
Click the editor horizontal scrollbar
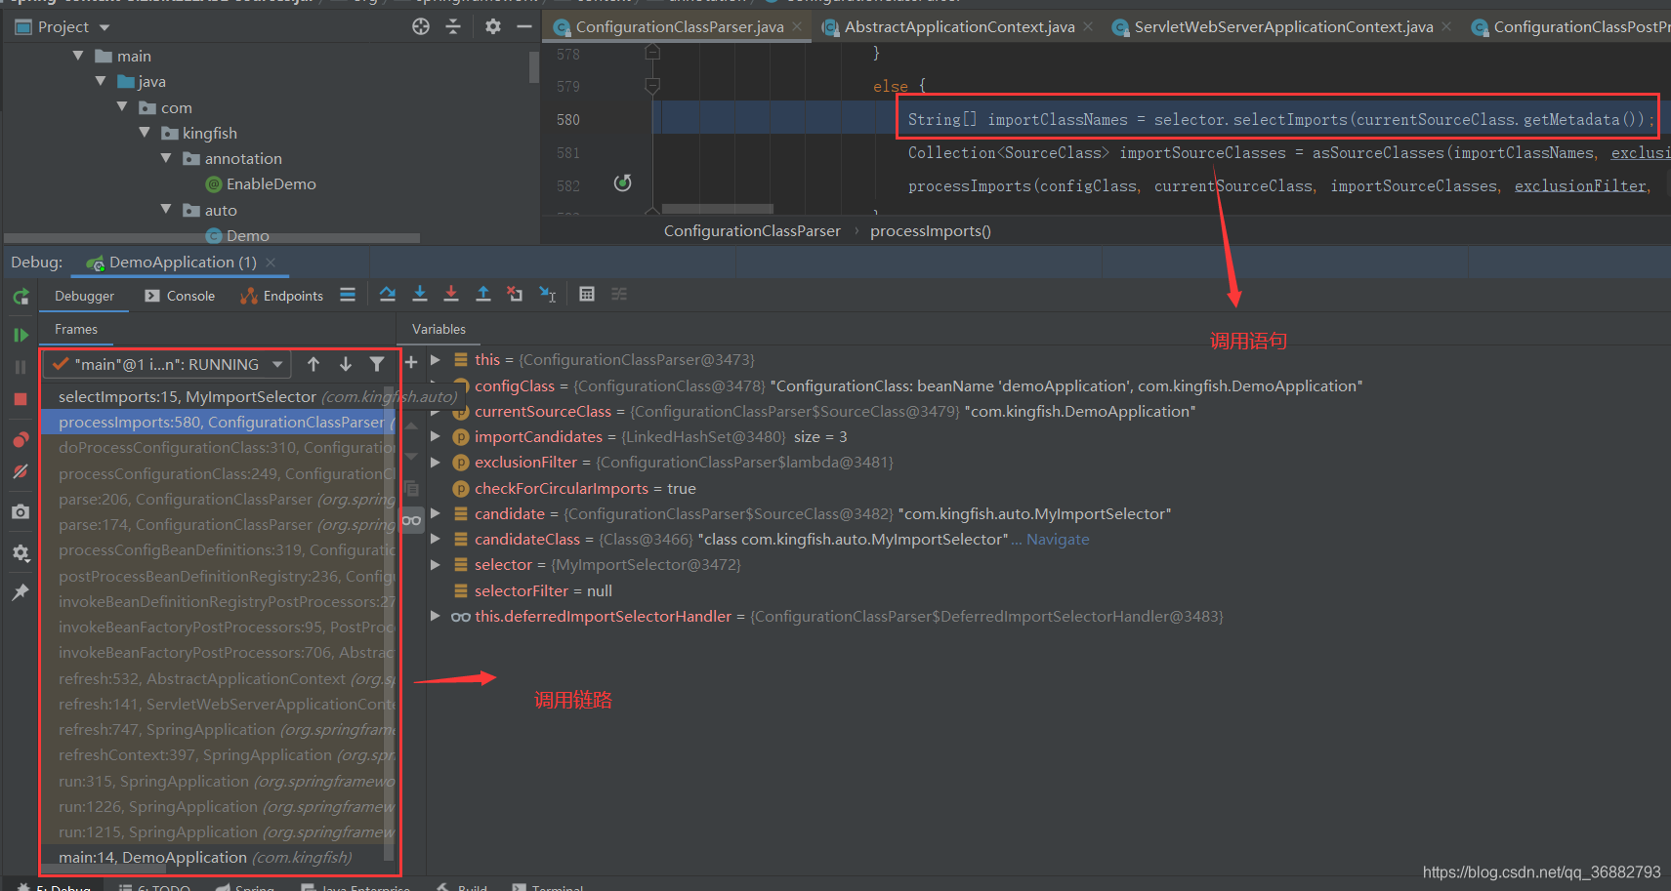pyautogui.click(x=717, y=209)
